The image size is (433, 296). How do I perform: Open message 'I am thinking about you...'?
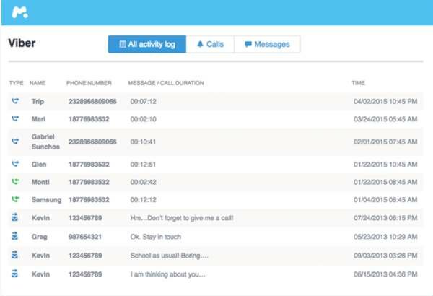point(168,274)
